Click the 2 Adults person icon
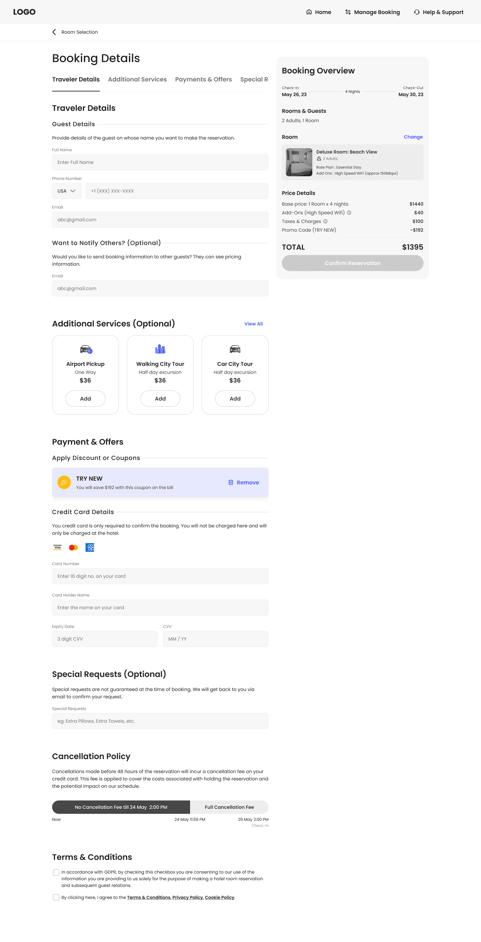The width and height of the screenshot is (481, 942). click(x=319, y=159)
